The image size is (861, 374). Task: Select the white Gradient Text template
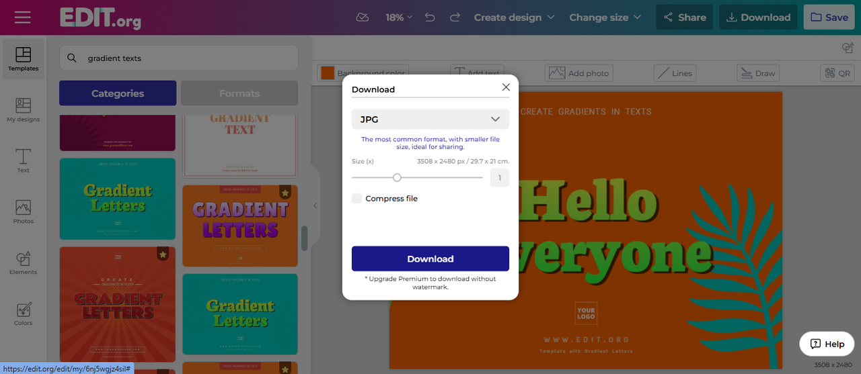[240, 145]
